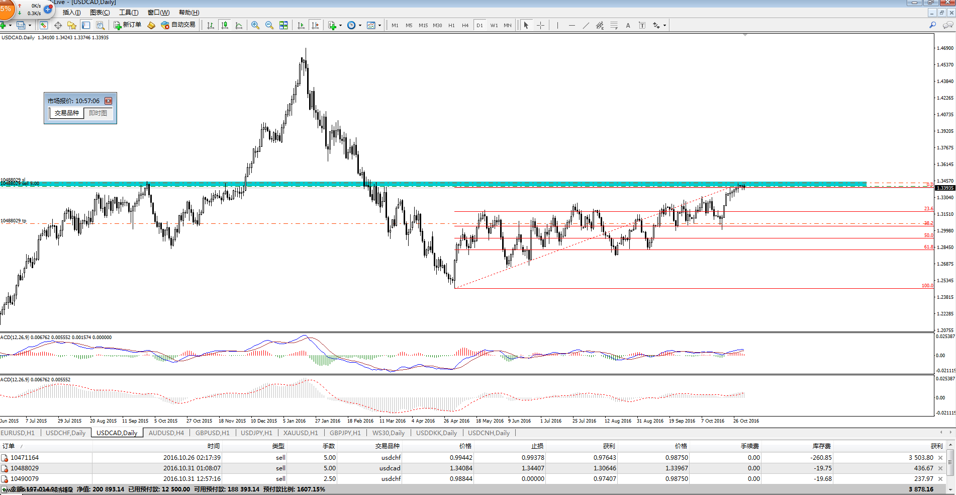Toggle the 自动交易 auto trading button

(x=178, y=25)
